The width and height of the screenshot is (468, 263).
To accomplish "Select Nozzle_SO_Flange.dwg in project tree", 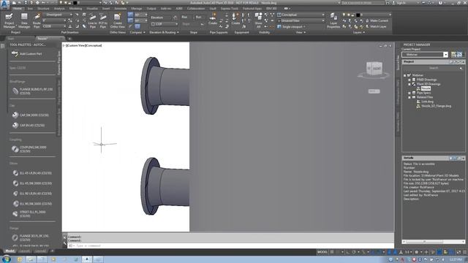I will pos(436,106).
